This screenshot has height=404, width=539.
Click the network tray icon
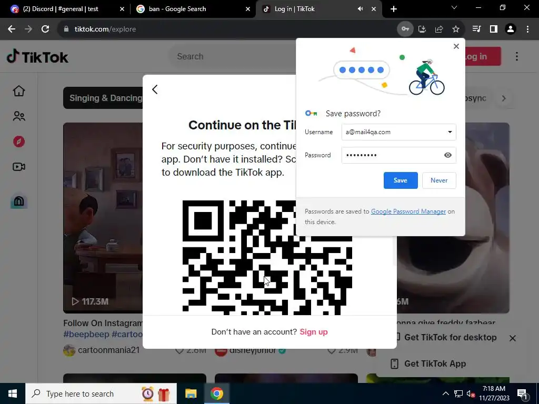(x=458, y=393)
